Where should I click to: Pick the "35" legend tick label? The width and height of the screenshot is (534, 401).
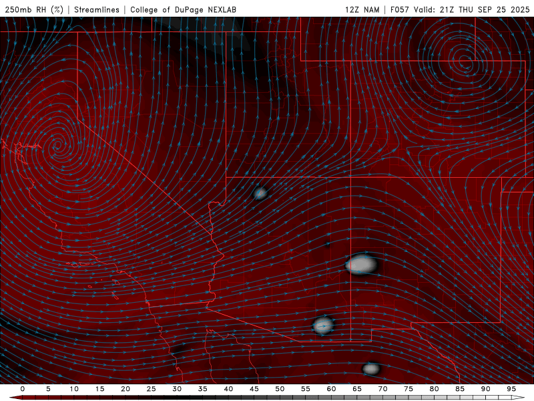(x=203, y=389)
